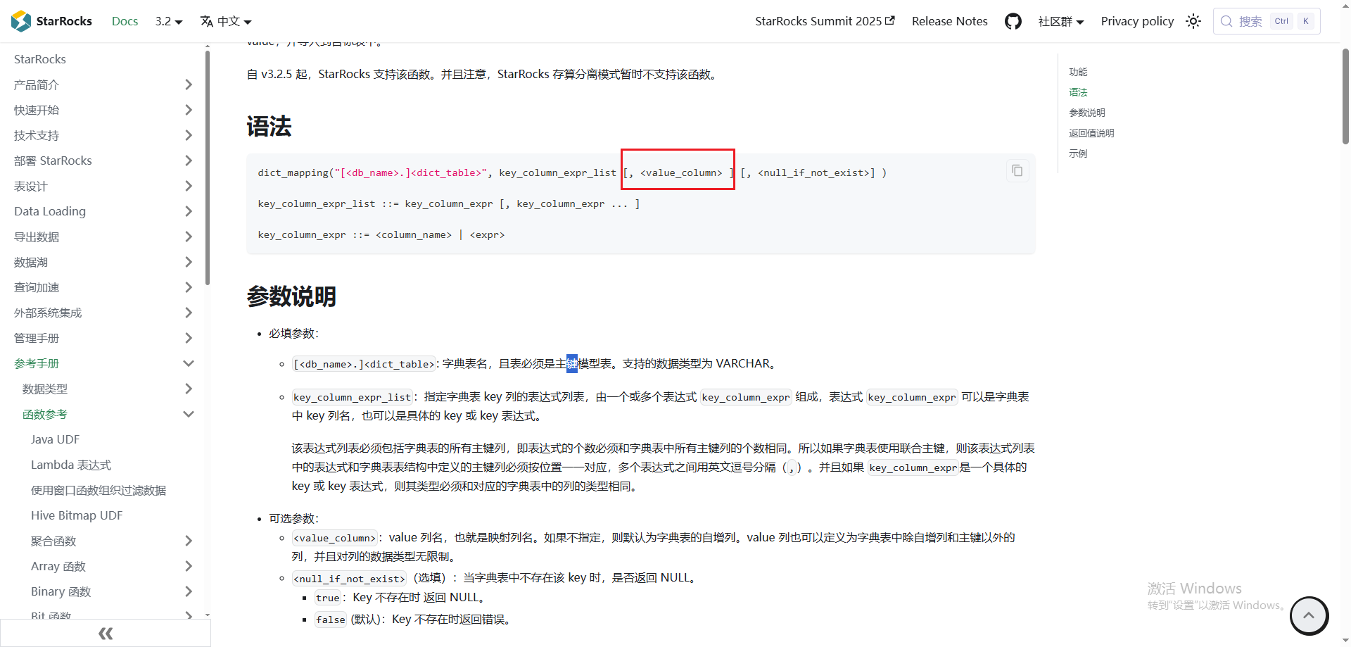Image resolution: width=1351 pixels, height=647 pixels.
Task: Select Java UDF in sidebar
Action: (x=55, y=439)
